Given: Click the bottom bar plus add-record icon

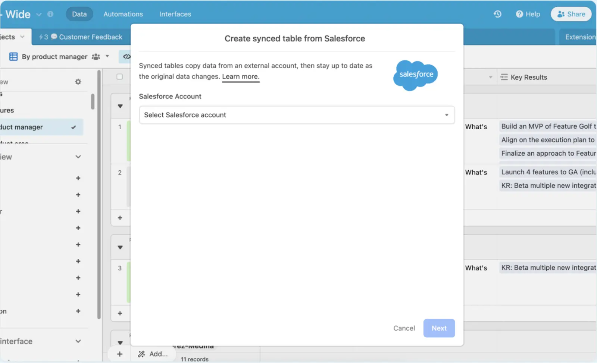Looking at the screenshot, I should point(119,354).
